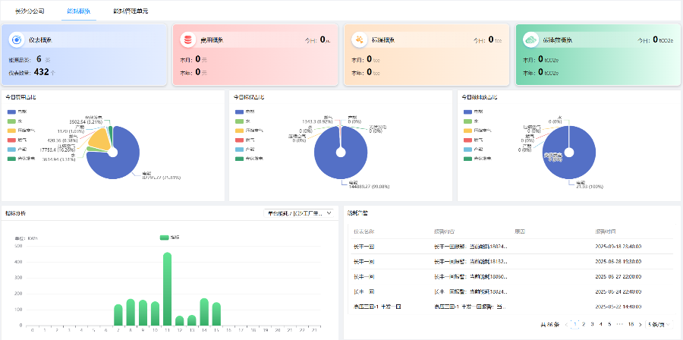683x340 pixels.
Task: Click the 能耗告警 panel title
Action: click(358, 213)
